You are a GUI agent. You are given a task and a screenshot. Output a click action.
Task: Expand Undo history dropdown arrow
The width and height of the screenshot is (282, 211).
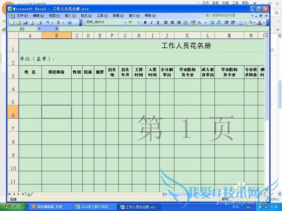click(x=52, y=23)
